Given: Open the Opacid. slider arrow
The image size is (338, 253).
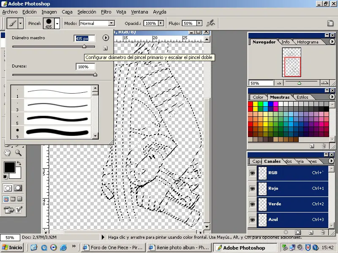Looking at the screenshot, I should 161,23.
